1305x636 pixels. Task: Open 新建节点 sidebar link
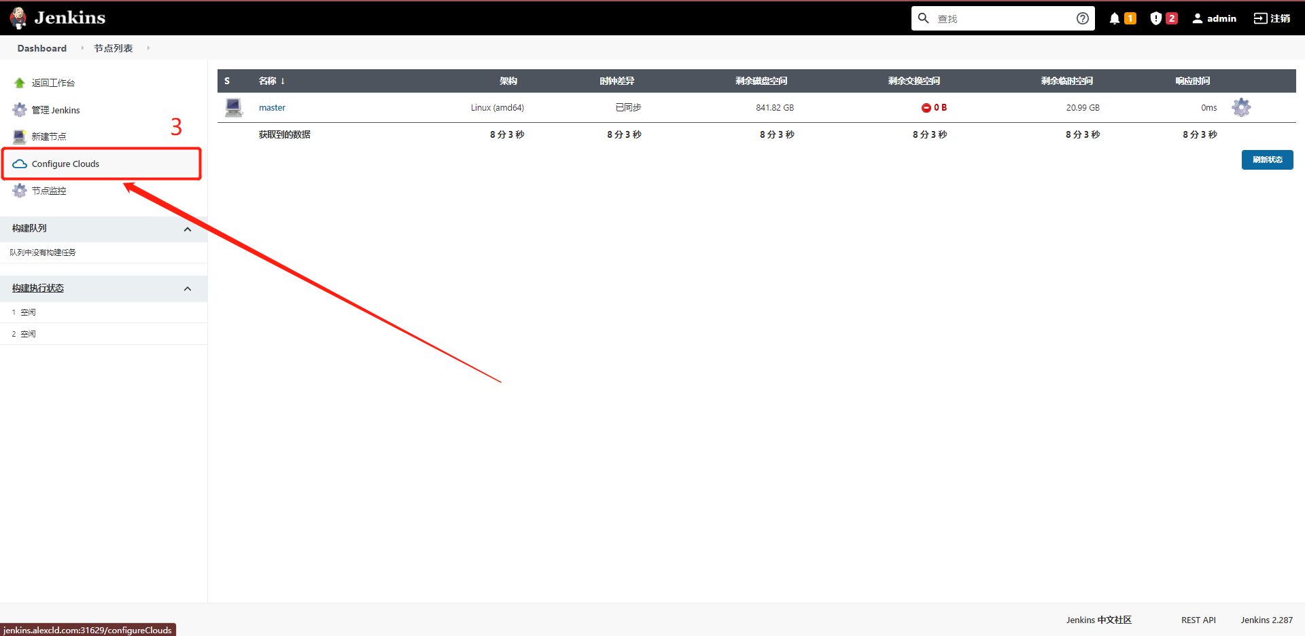point(49,136)
